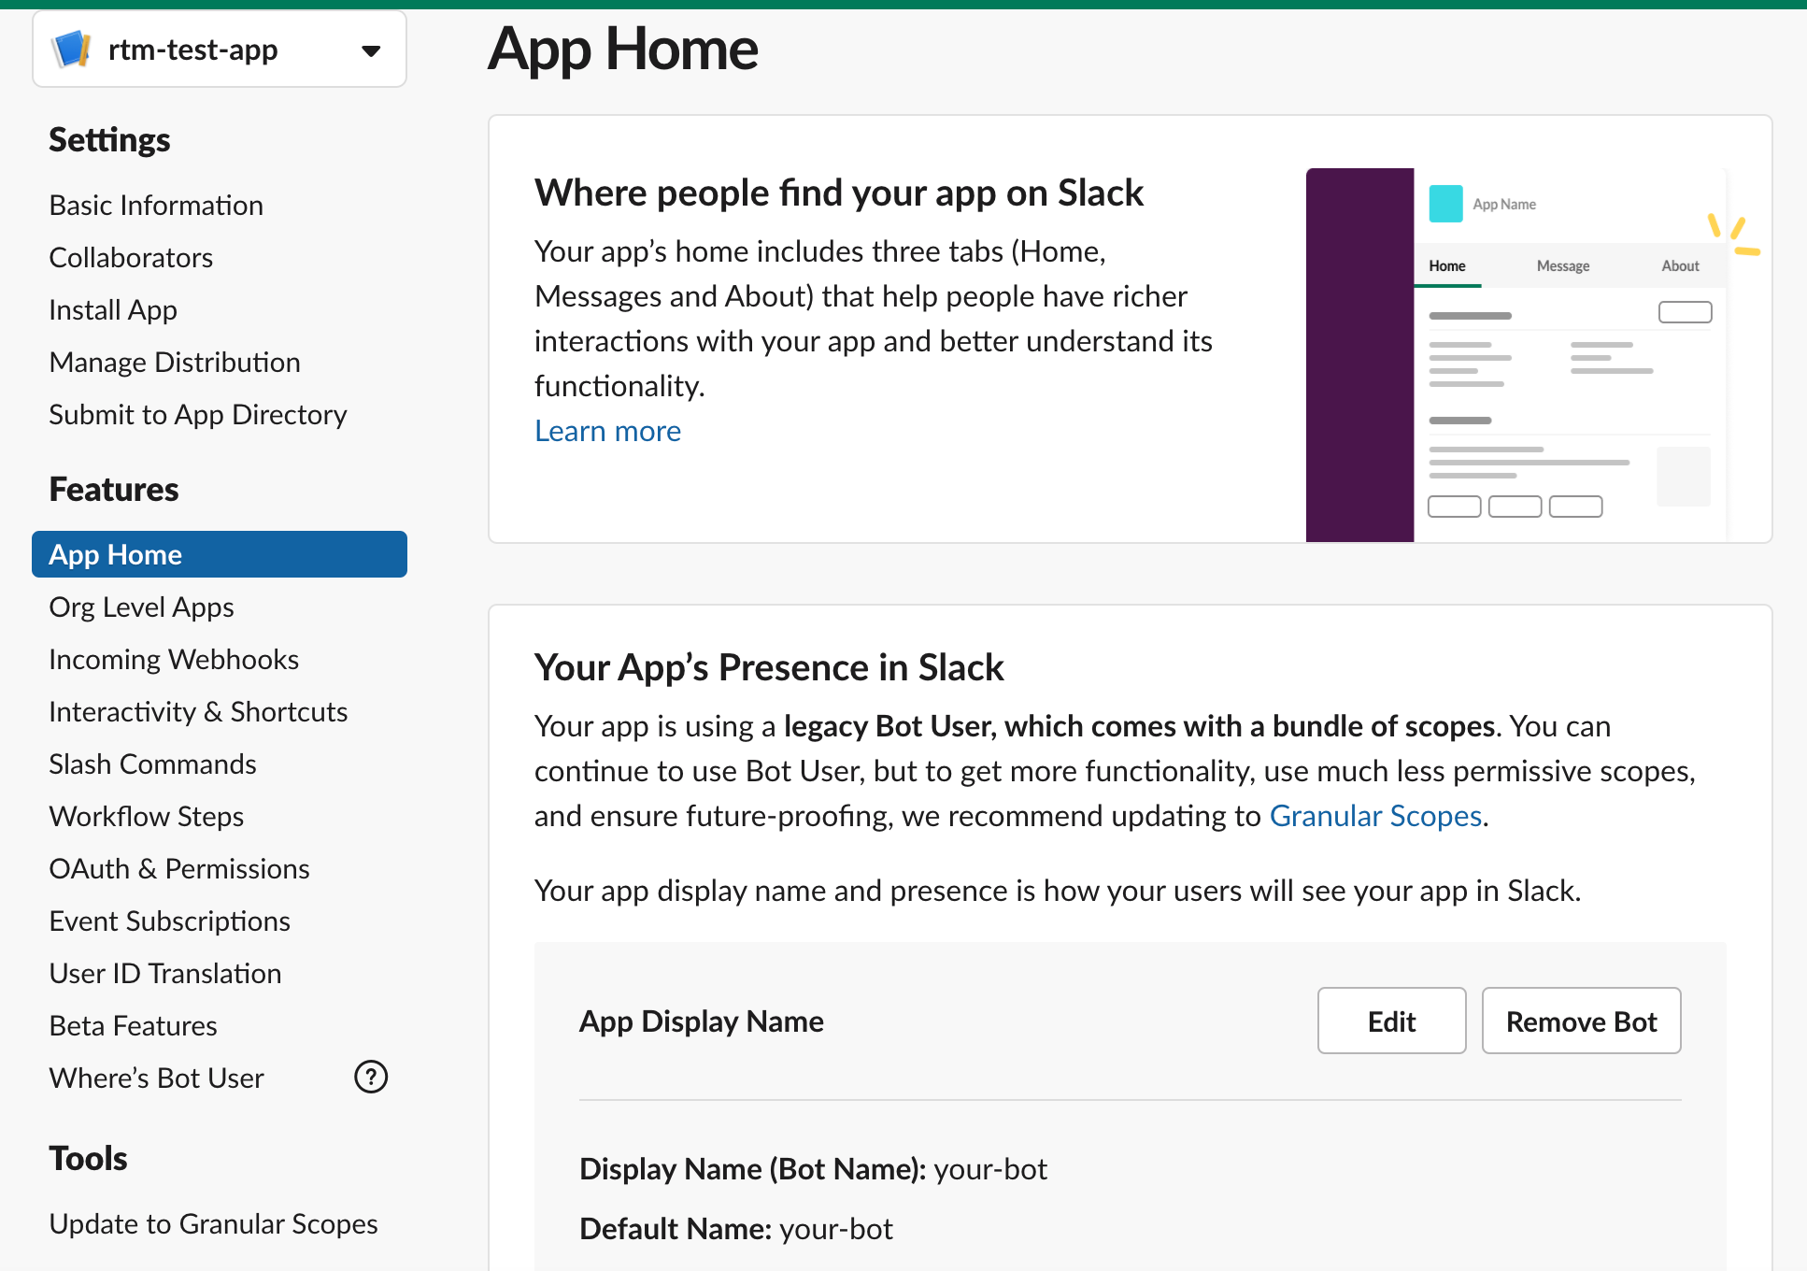
Task: Open Incoming Webhooks configuration
Action: 173,659
